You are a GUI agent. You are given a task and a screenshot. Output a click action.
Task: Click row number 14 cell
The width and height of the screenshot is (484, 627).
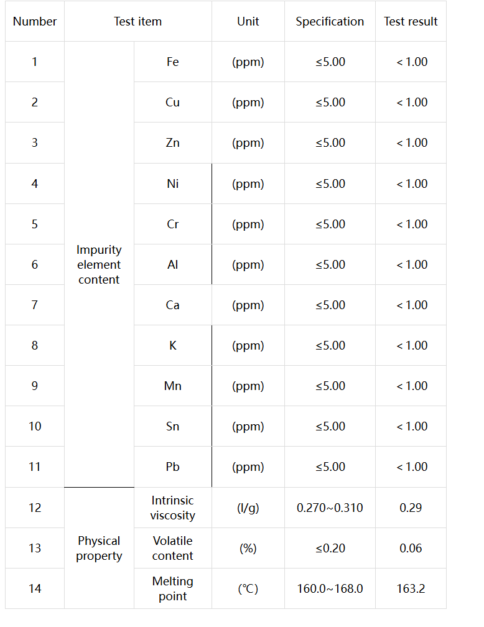click(35, 589)
